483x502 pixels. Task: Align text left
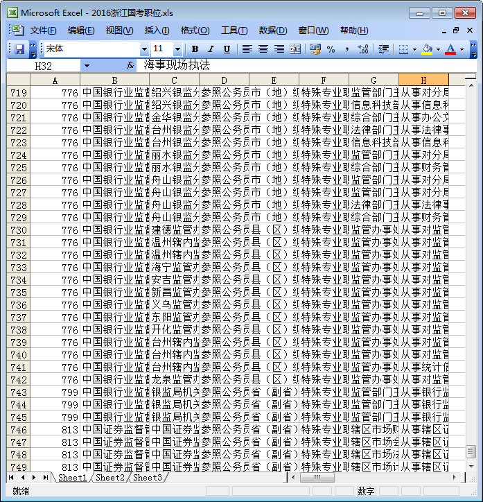(x=247, y=49)
